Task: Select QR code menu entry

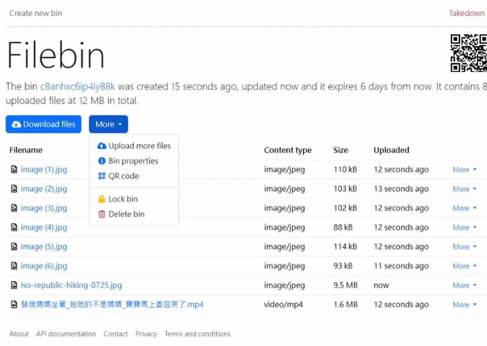Action: click(134, 176)
